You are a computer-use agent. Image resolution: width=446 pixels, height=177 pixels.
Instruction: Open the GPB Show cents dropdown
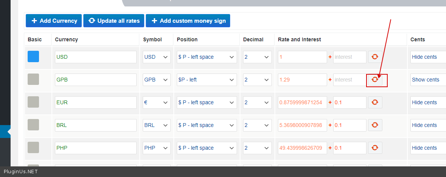click(428, 80)
